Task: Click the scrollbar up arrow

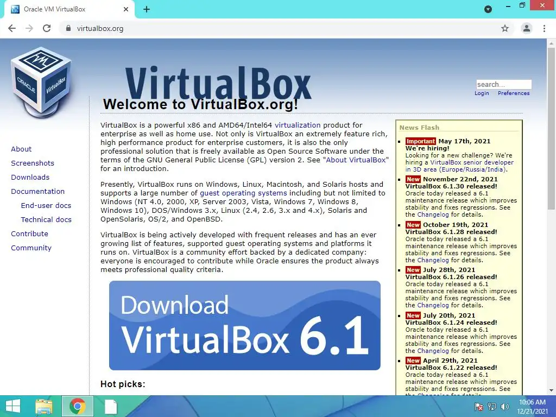Action: (551, 43)
